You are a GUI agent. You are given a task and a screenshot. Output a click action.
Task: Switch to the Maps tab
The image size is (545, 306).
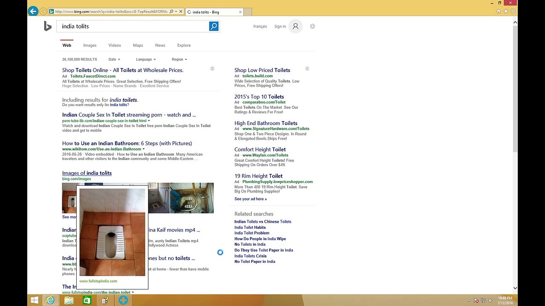click(138, 45)
